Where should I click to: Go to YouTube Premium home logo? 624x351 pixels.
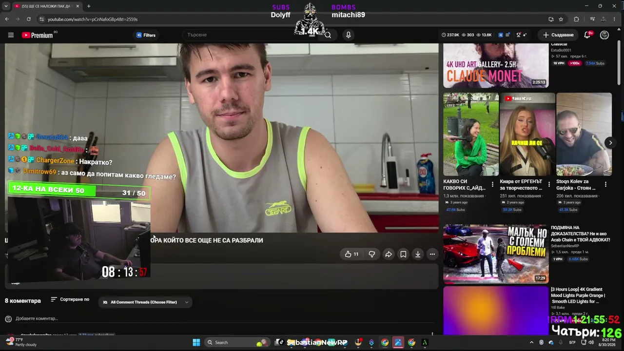click(x=38, y=35)
